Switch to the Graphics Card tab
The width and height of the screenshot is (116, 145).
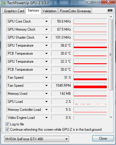pos(14,11)
